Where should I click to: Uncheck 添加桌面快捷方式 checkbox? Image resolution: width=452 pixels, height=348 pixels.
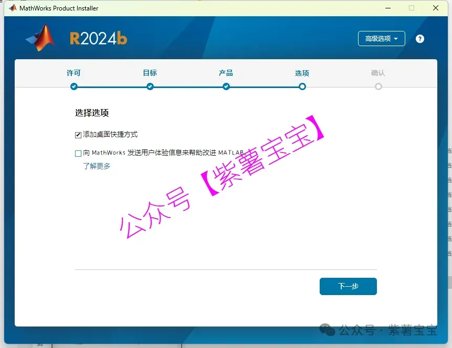(78, 135)
